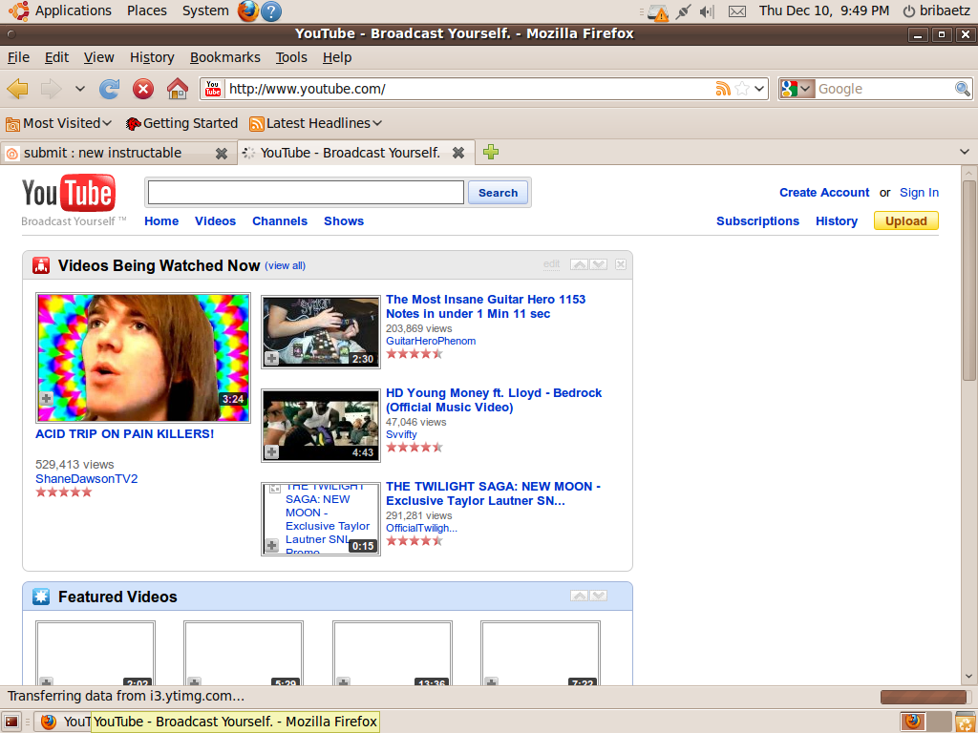Screen dimensions: 978x733
Task: Click inside the YouTube search field
Action: [x=304, y=192]
